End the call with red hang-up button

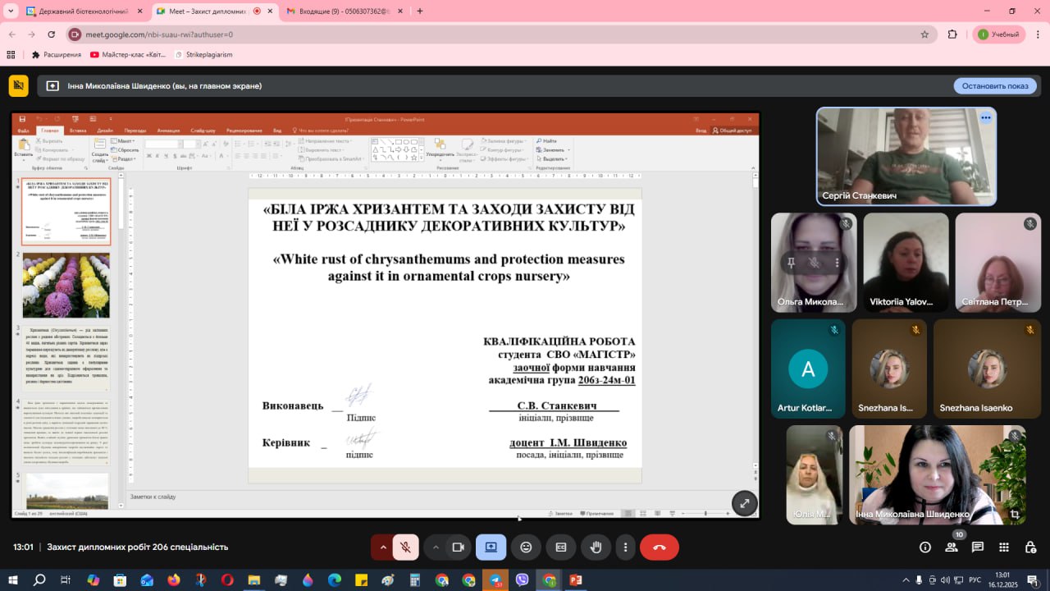[659, 547]
